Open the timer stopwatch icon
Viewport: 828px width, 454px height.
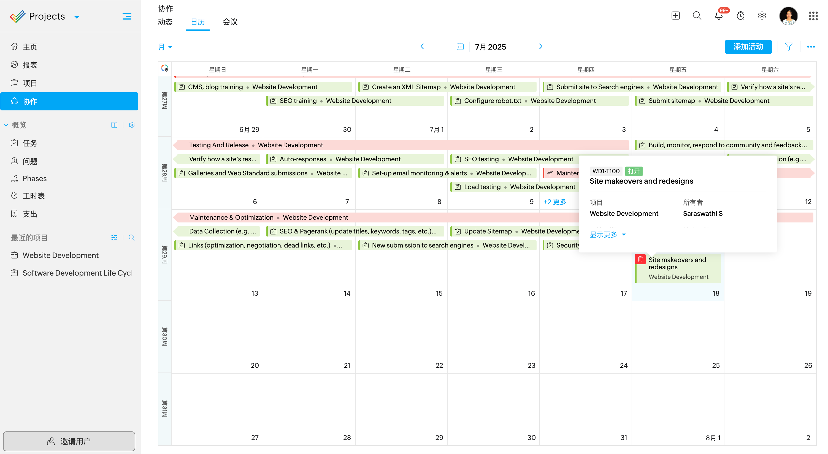[740, 16]
